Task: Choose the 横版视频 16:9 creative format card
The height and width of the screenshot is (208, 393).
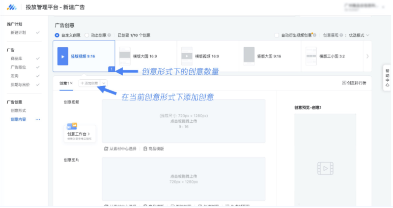Action: click(x=208, y=56)
